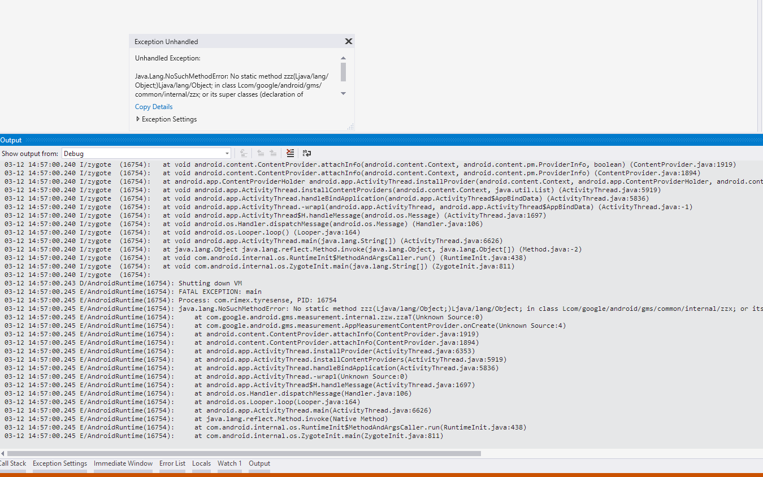The width and height of the screenshot is (763, 477).
Task: Click E/AndroidRuntime java.lang.NoSuchMethodError output line
Action: point(384,309)
